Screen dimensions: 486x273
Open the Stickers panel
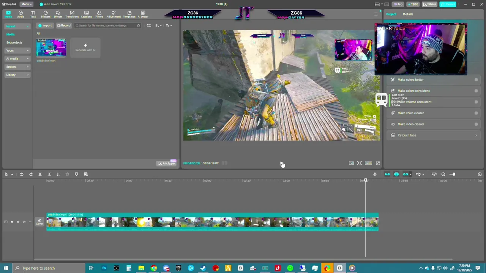click(46, 14)
